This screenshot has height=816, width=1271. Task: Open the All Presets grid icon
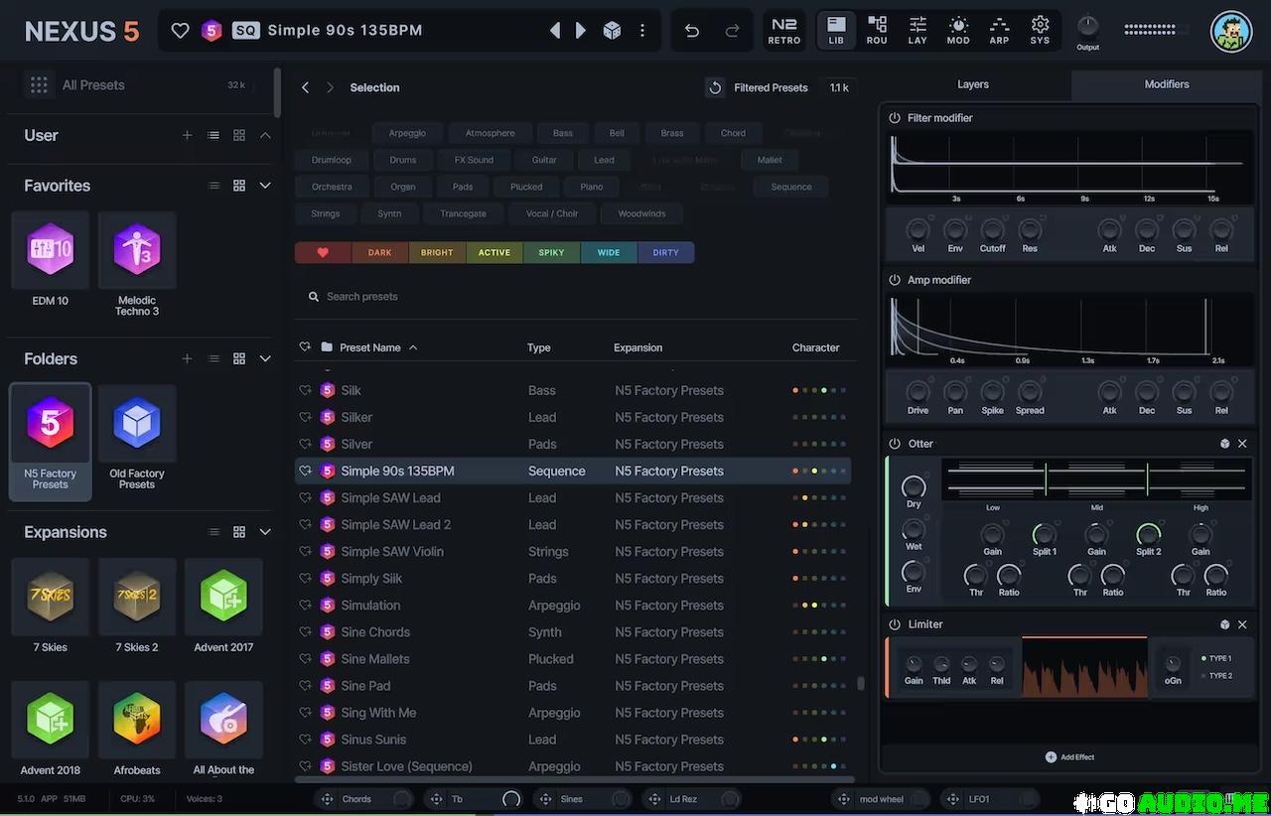(39, 85)
